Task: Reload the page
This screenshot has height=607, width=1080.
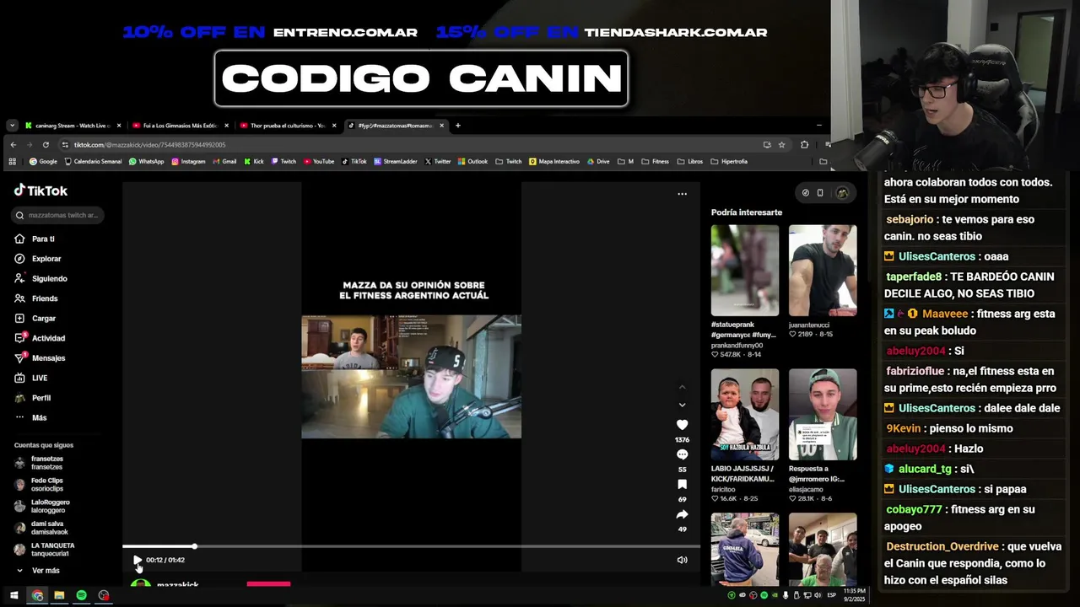Action: pyautogui.click(x=46, y=145)
